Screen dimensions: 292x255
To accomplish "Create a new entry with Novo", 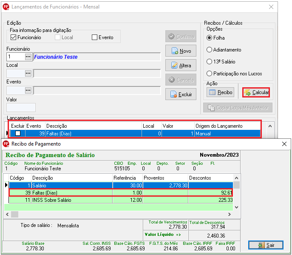I will pos(181,51).
